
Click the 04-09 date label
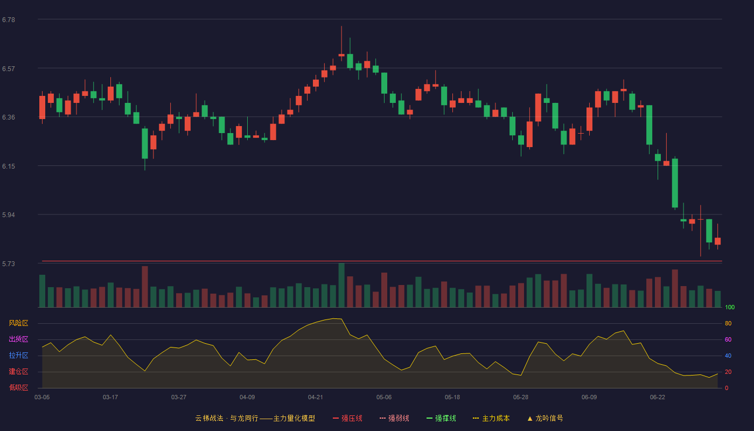pos(247,397)
